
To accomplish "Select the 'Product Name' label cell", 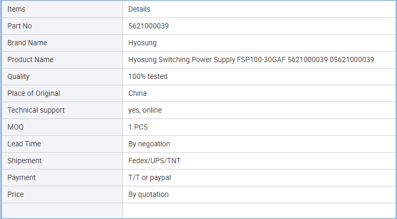I will pos(30,59).
